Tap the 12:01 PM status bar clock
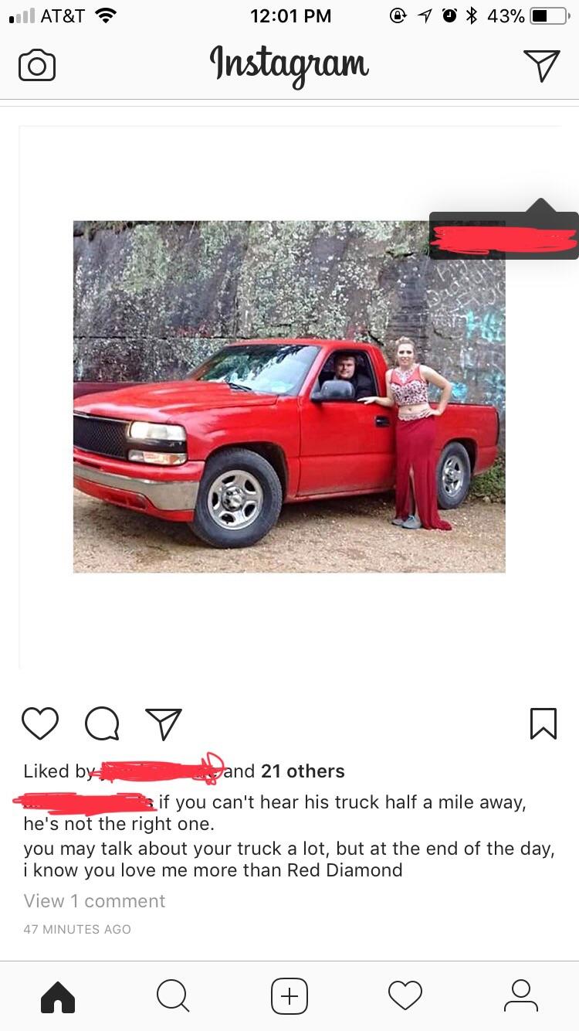This screenshot has height=1031, width=579. click(291, 16)
